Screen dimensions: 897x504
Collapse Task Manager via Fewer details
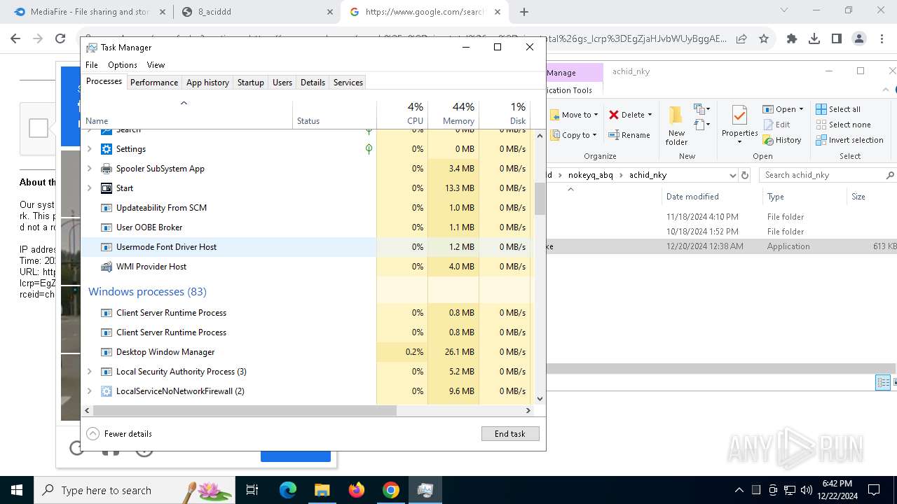point(120,434)
